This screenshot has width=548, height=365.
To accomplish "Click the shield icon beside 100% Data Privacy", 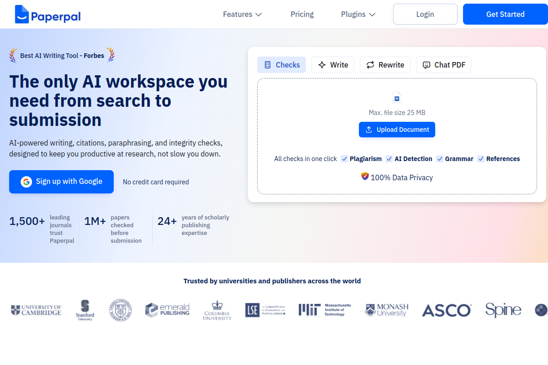I will coord(365,177).
